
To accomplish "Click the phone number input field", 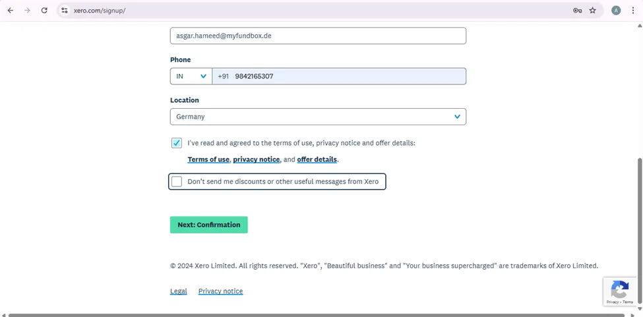I will (x=339, y=76).
